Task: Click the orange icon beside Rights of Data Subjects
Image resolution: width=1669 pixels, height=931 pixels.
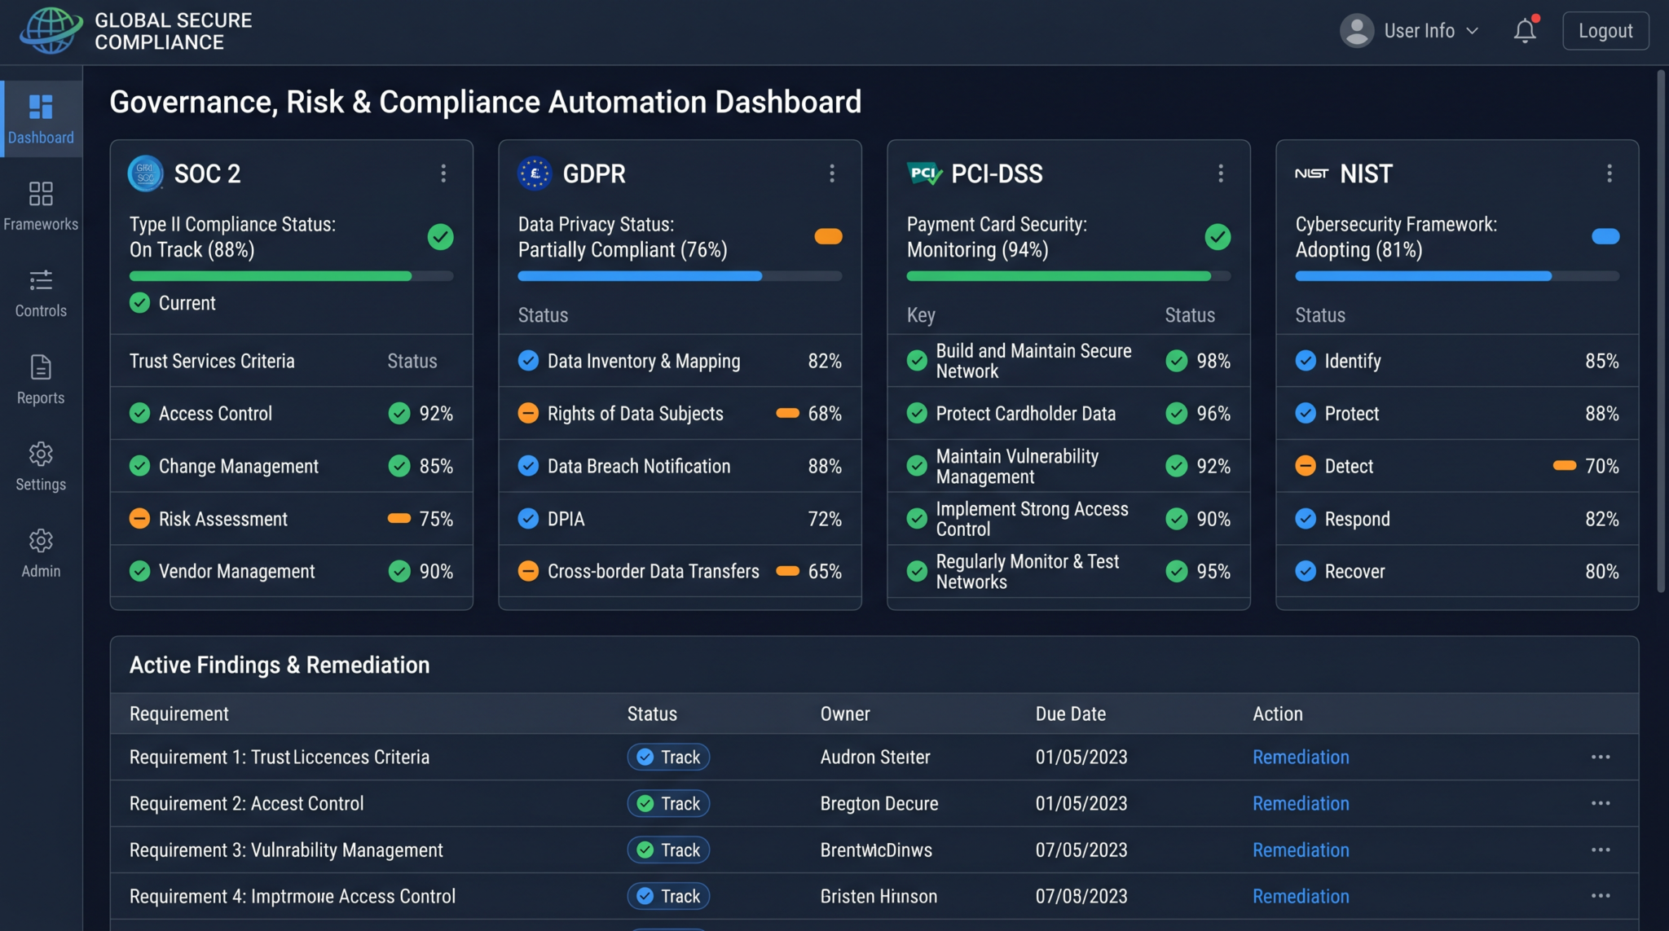Action: (x=528, y=414)
